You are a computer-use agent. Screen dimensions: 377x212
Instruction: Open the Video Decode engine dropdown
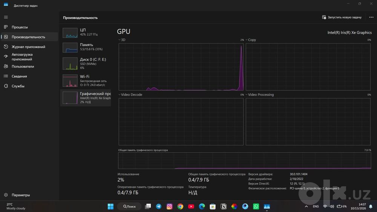tap(130, 95)
